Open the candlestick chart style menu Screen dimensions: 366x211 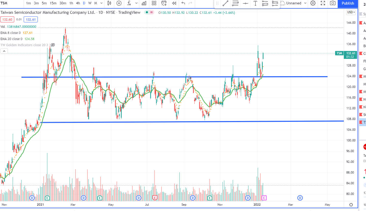[109, 3]
